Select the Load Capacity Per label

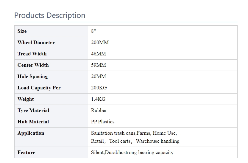coord(39,88)
